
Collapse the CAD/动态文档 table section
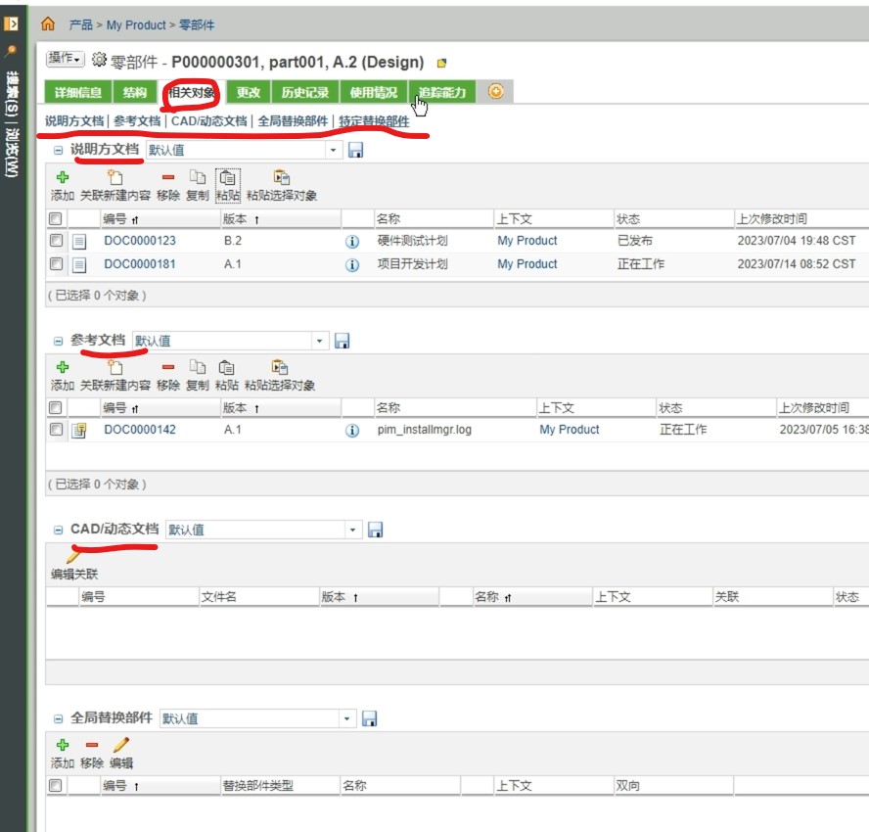[58, 530]
